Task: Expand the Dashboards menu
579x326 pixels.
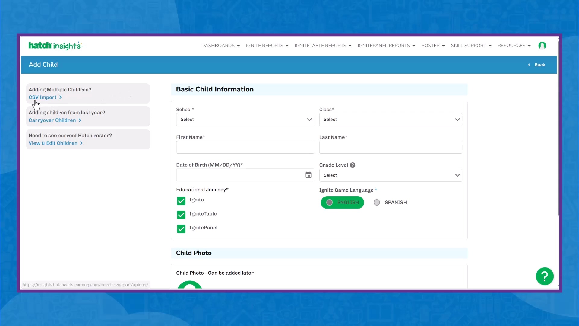Action: point(221,46)
